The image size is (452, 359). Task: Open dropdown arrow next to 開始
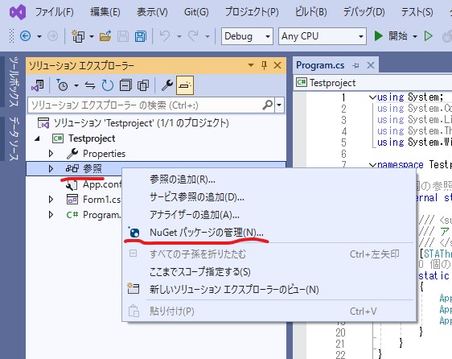(415, 36)
